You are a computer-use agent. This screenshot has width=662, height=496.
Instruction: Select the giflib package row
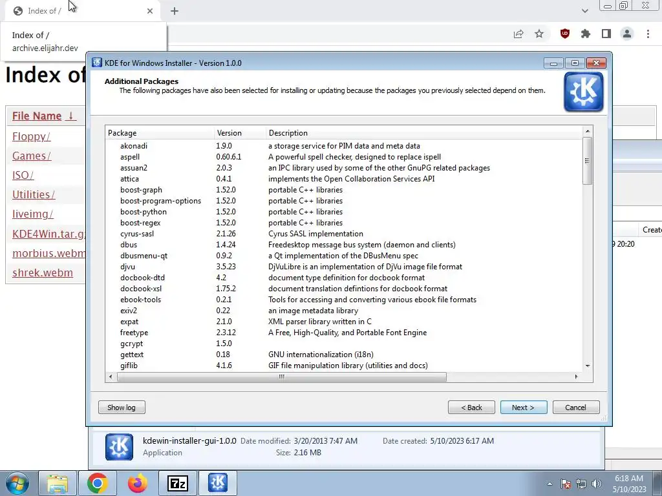point(344,366)
